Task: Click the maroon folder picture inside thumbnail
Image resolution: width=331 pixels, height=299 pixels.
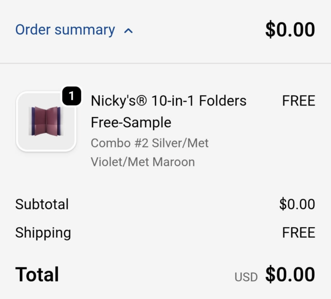Action: (46, 121)
